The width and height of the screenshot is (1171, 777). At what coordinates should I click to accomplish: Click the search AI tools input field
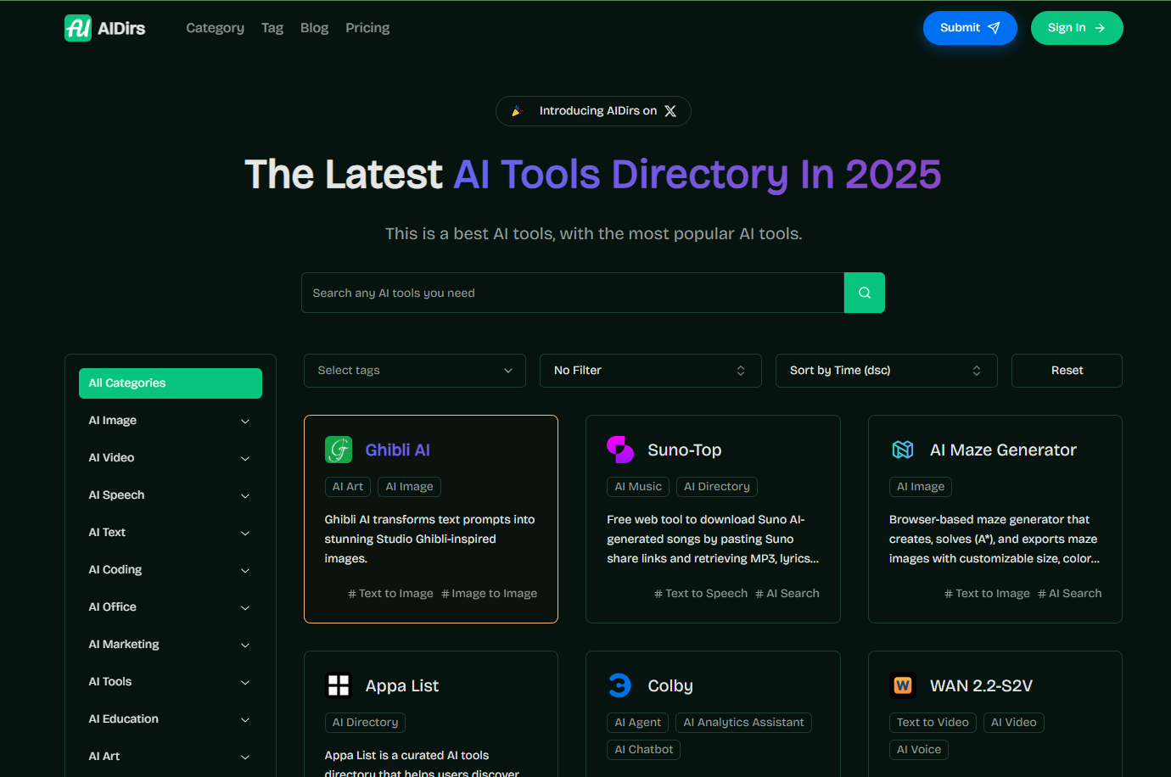click(573, 293)
